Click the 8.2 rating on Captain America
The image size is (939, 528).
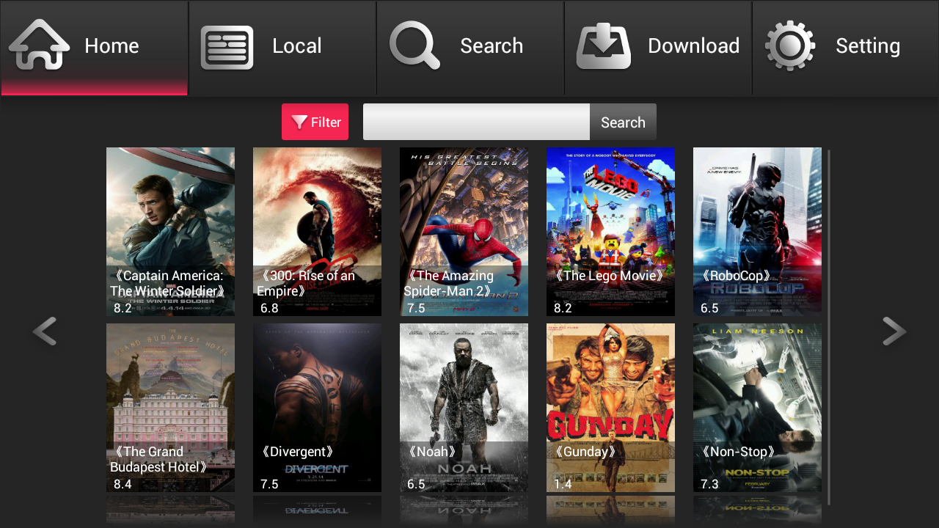[x=123, y=308]
